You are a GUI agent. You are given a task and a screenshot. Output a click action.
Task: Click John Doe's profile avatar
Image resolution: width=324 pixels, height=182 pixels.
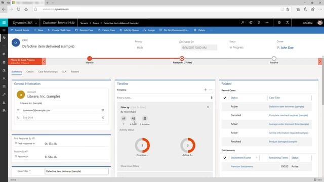(320, 22)
